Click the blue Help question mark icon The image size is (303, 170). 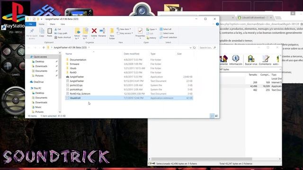coord(217,24)
